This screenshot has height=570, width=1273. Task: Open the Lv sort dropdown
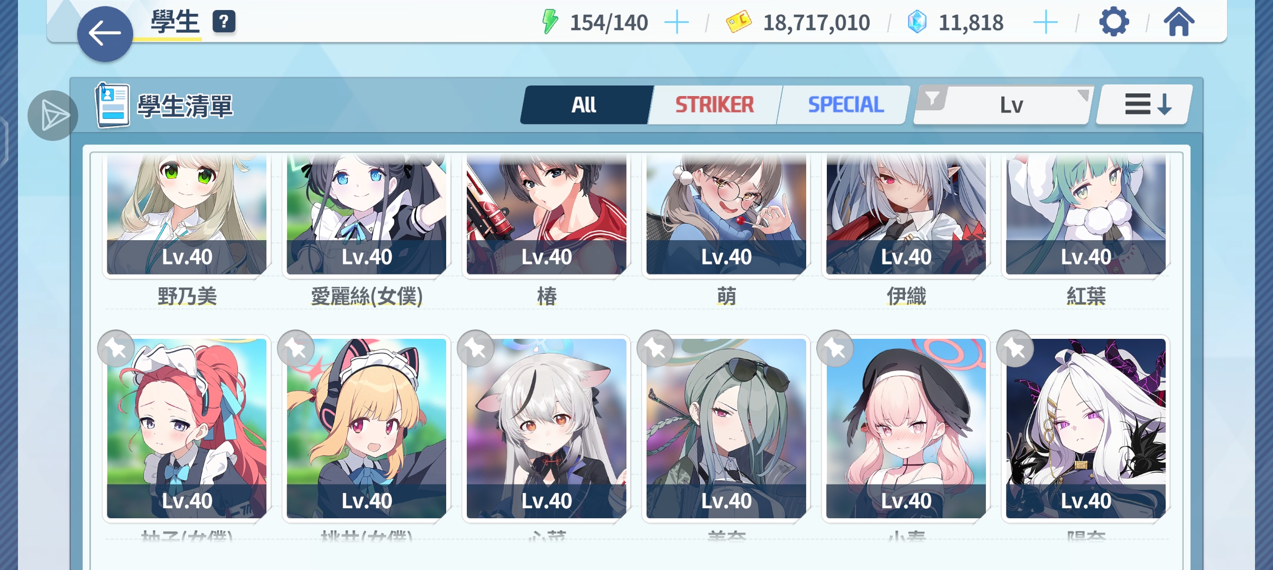pyautogui.click(x=1002, y=105)
